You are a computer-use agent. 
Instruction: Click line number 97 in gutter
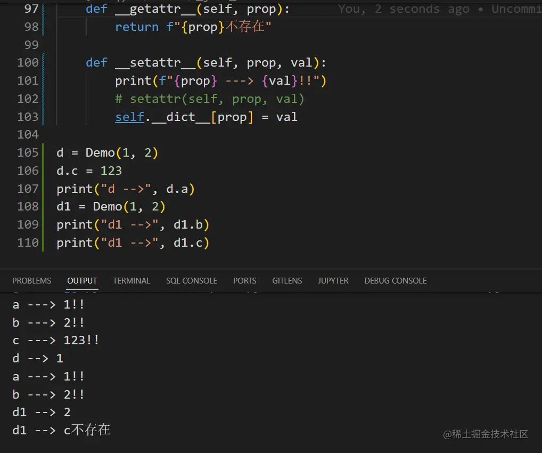coord(31,9)
